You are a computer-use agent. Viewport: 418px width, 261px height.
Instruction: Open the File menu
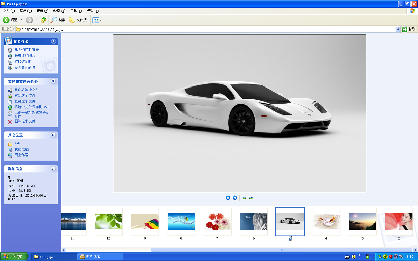pyautogui.click(x=9, y=11)
